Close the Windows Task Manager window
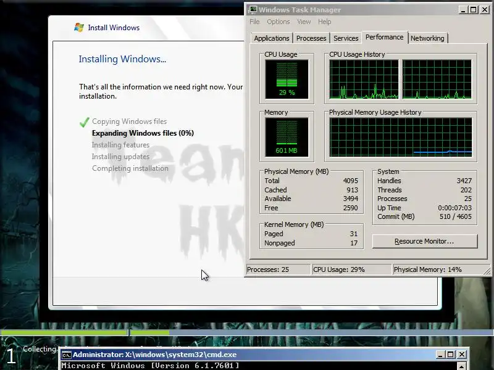The height and width of the screenshot is (370, 494). pos(485,10)
